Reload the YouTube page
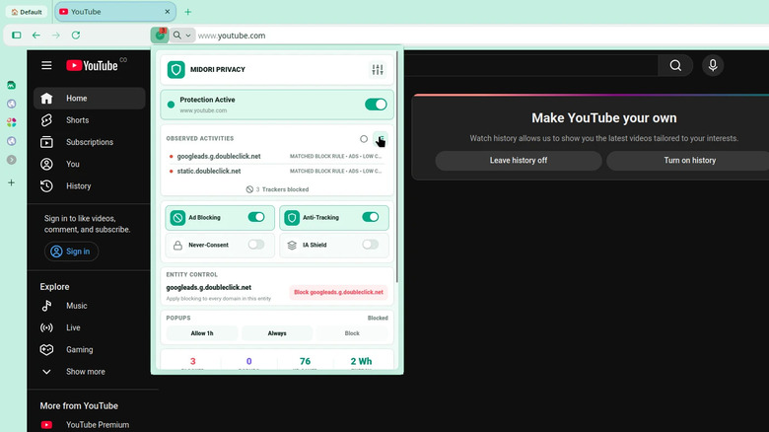The image size is (769, 432). click(76, 36)
